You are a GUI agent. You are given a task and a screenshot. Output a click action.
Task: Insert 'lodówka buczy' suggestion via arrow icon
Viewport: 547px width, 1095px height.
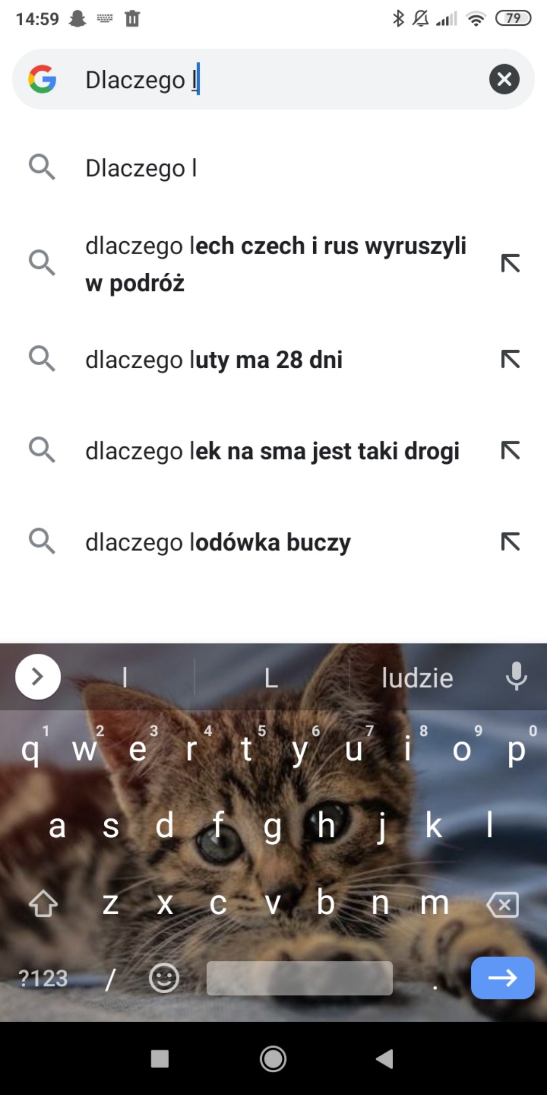(x=510, y=542)
